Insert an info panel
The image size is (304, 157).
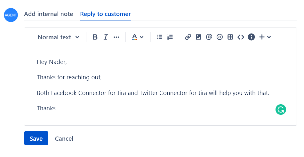coord(251,37)
